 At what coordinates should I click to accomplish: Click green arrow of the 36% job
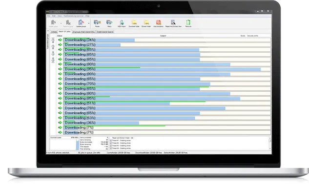click(x=60, y=123)
